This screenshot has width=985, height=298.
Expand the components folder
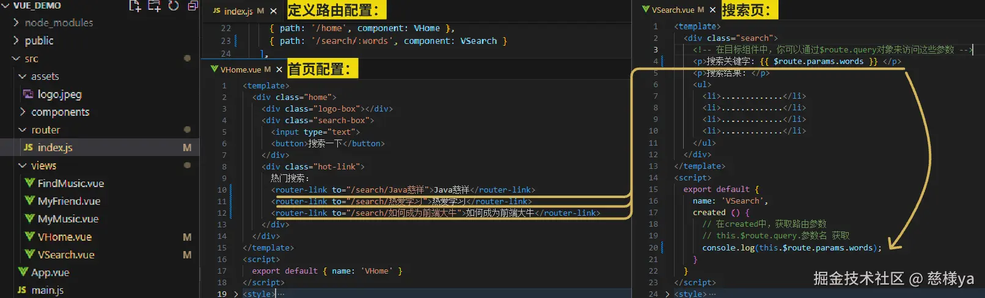pyautogui.click(x=23, y=112)
